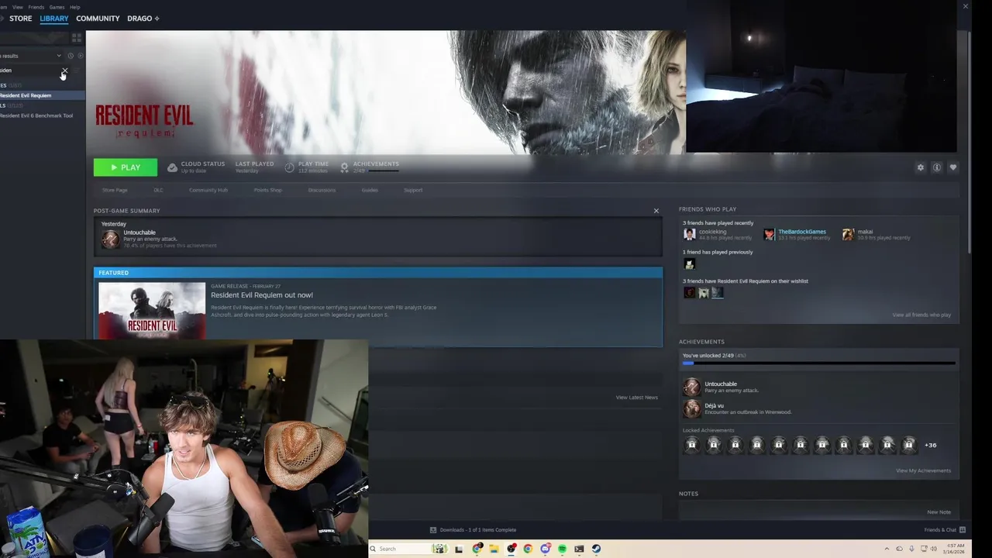Click View all friends who play
This screenshot has width=992, height=558.
(x=921, y=315)
